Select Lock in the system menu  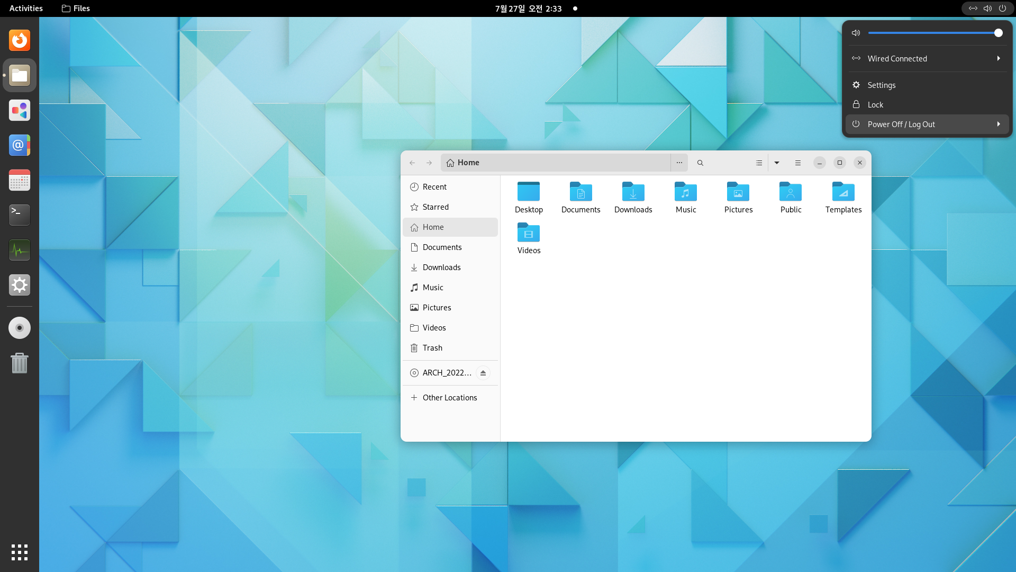875,105
